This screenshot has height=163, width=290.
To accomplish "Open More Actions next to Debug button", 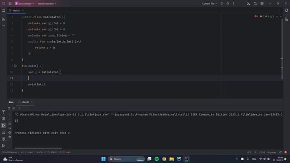I will 234,4.
